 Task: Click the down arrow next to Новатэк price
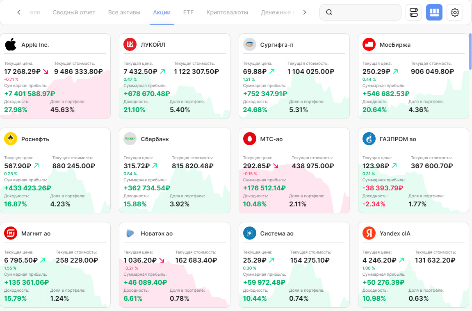point(162,260)
